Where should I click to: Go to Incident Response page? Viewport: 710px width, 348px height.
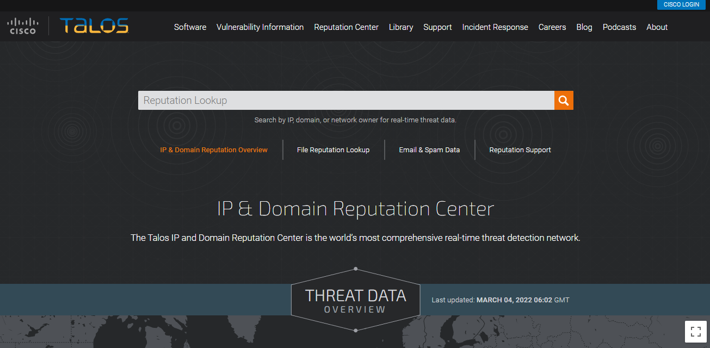(x=495, y=27)
